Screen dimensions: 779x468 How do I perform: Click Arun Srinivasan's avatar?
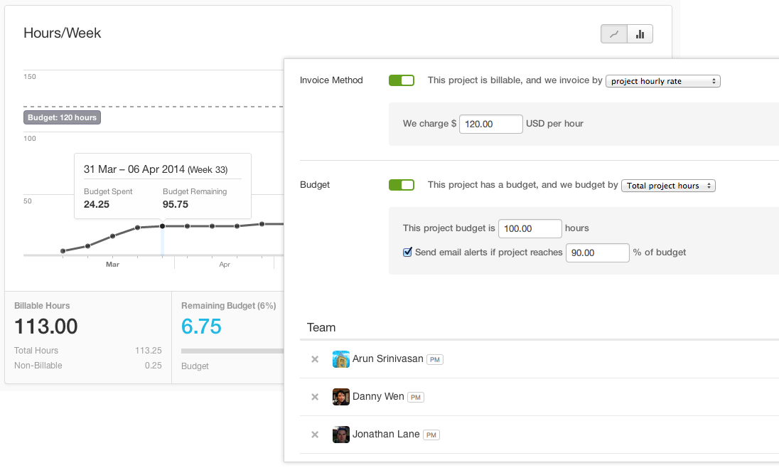[341, 359]
